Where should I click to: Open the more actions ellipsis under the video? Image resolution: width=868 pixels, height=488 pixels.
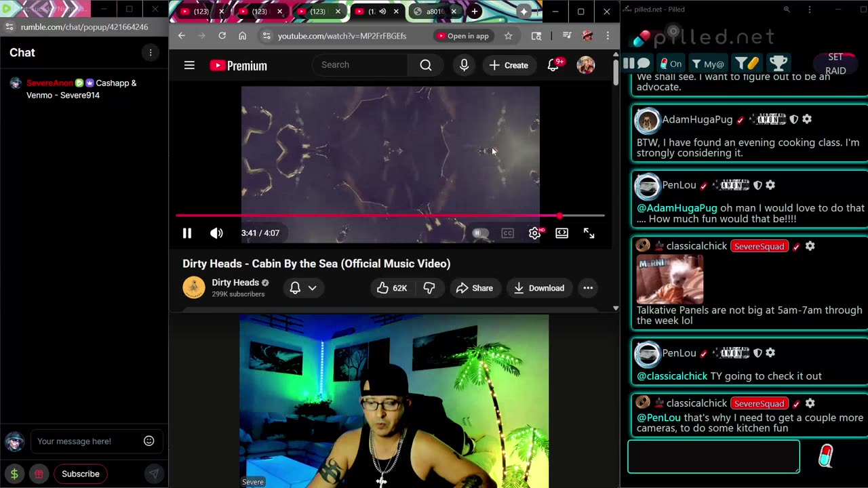(x=588, y=288)
